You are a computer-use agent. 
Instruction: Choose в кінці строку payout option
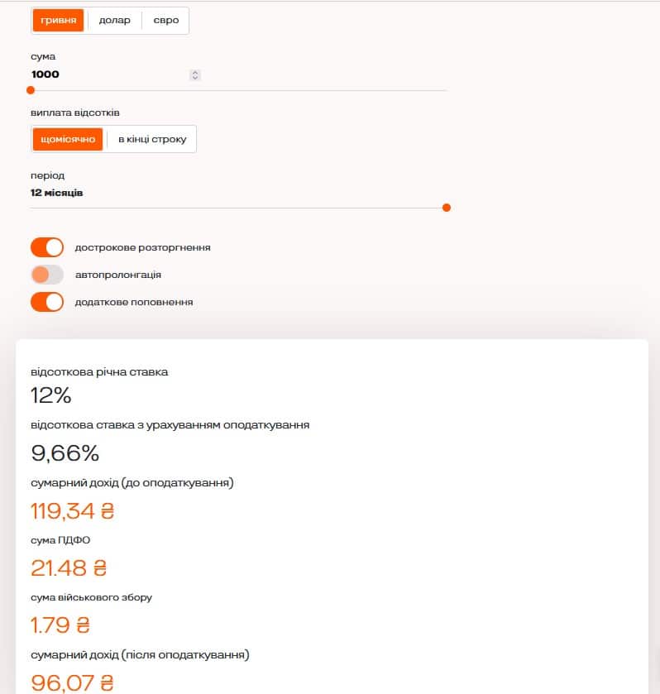point(152,139)
